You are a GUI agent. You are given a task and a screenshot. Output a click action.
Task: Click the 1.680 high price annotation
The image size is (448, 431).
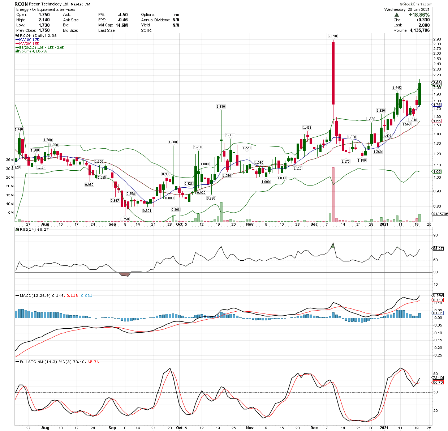(x=221, y=107)
